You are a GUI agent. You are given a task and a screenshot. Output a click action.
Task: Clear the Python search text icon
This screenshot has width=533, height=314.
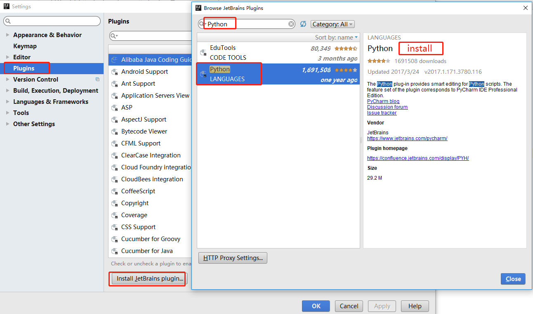[x=291, y=24]
